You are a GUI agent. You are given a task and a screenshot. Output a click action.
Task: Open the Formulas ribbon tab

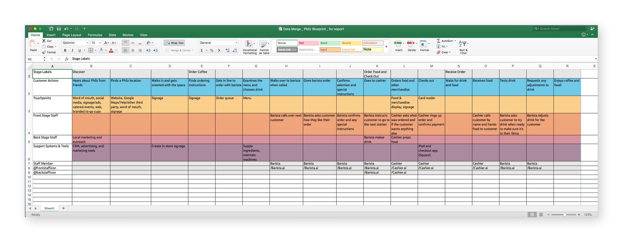point(95,35)
